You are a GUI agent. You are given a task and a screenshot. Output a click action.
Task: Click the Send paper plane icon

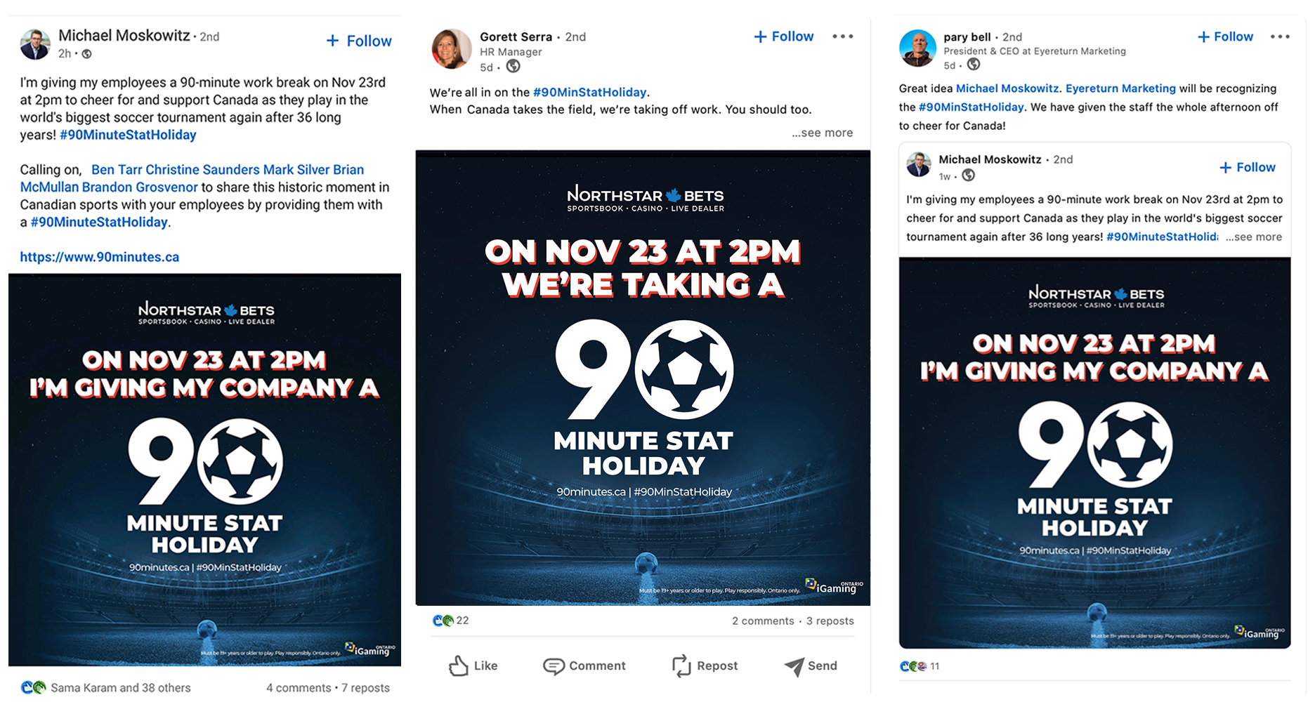794,666
